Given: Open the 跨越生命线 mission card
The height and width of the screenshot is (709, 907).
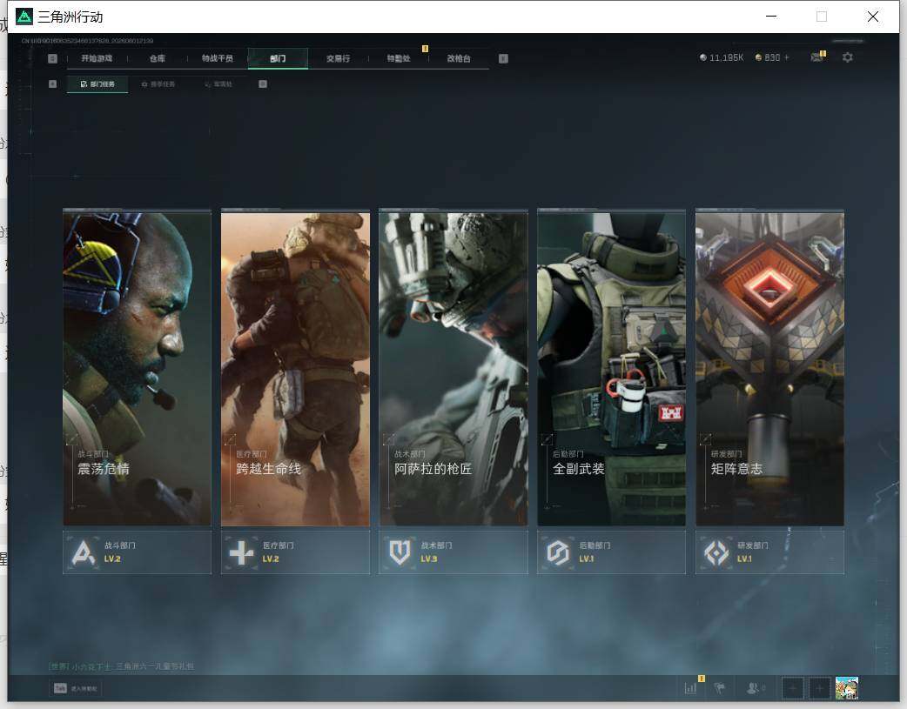Looking at the screenshot, I should 295,369.
